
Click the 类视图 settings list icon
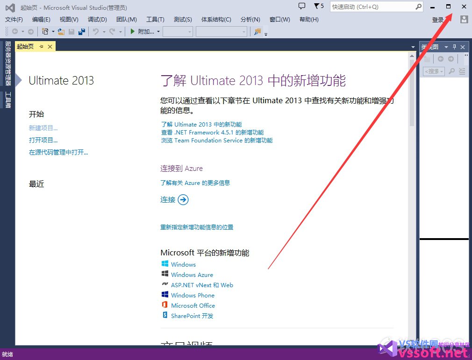[x=462, y=71]
